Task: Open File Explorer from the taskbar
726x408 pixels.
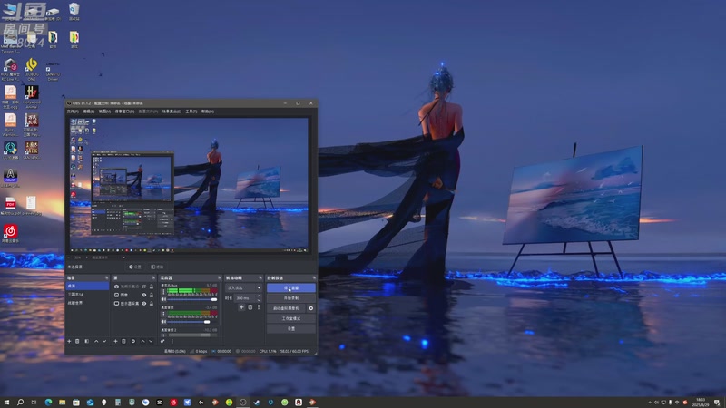Action: [62, 403]
